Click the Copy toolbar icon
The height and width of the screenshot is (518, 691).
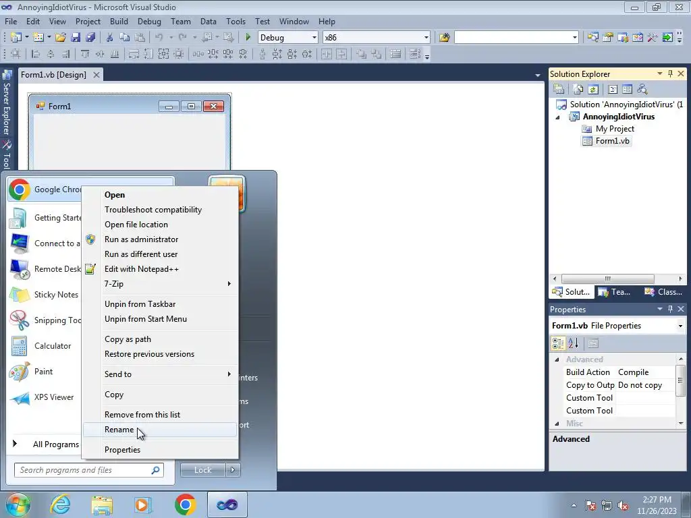[125, 38]
